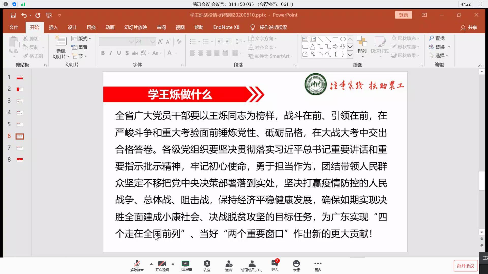
Task: Open the Slide Show (幻灯片放映) tab
Action: click(135, 27)
